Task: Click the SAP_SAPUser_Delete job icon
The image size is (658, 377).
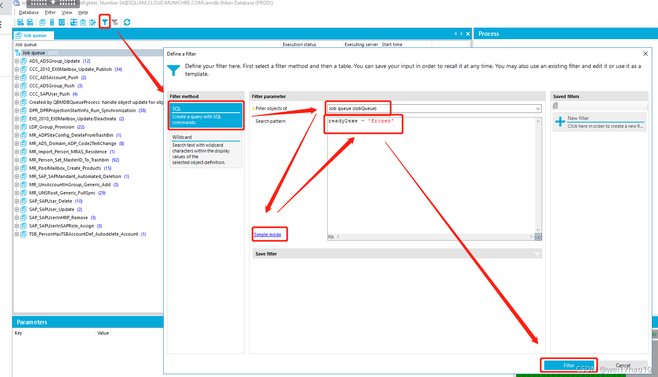Action: click(23, 201)
